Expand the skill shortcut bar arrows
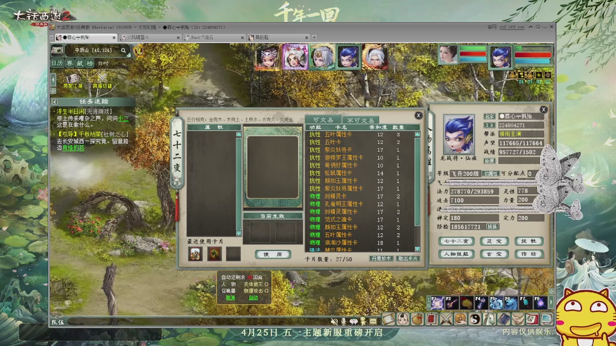This screenshot has height=346, width=616. pos(552,302)
